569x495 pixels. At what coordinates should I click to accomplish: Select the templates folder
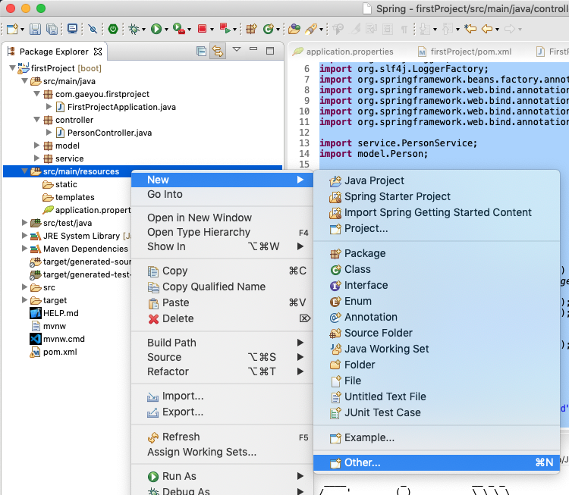75,197
